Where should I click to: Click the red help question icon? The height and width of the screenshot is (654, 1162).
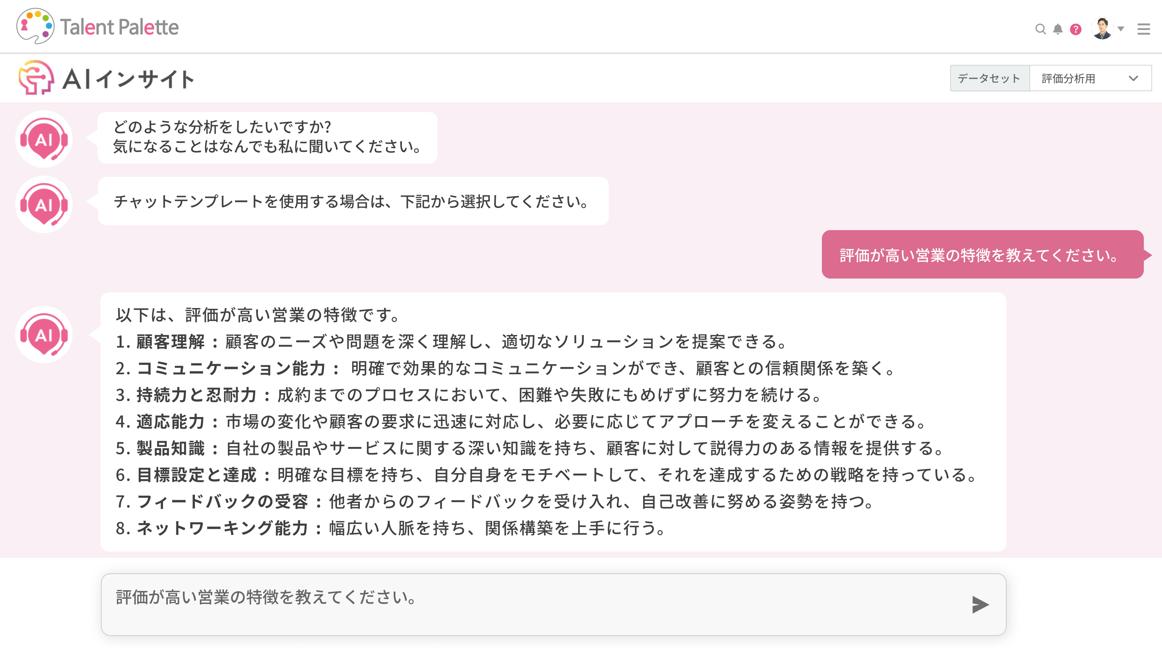[1075, 29]
